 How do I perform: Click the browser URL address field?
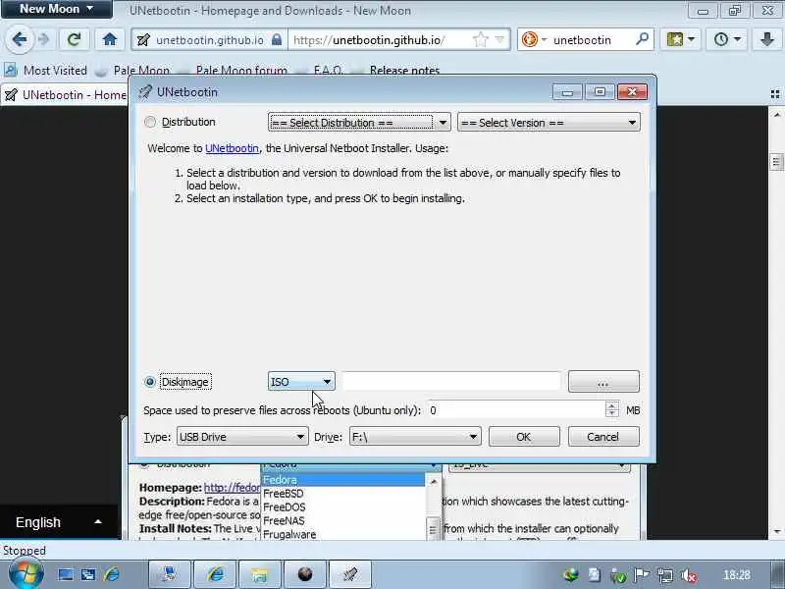382,39
